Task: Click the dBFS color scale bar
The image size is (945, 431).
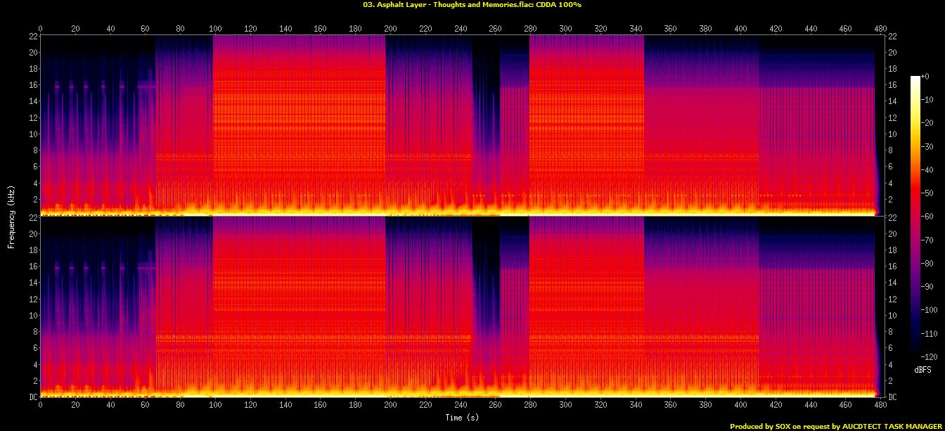Action: pos(915,212)
